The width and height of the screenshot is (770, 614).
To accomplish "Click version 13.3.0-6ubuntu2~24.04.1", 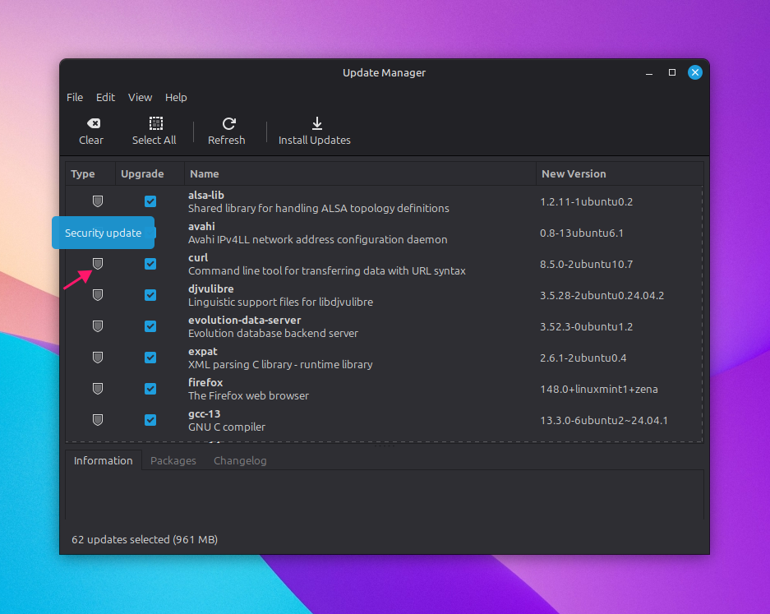I will [603, 420].
